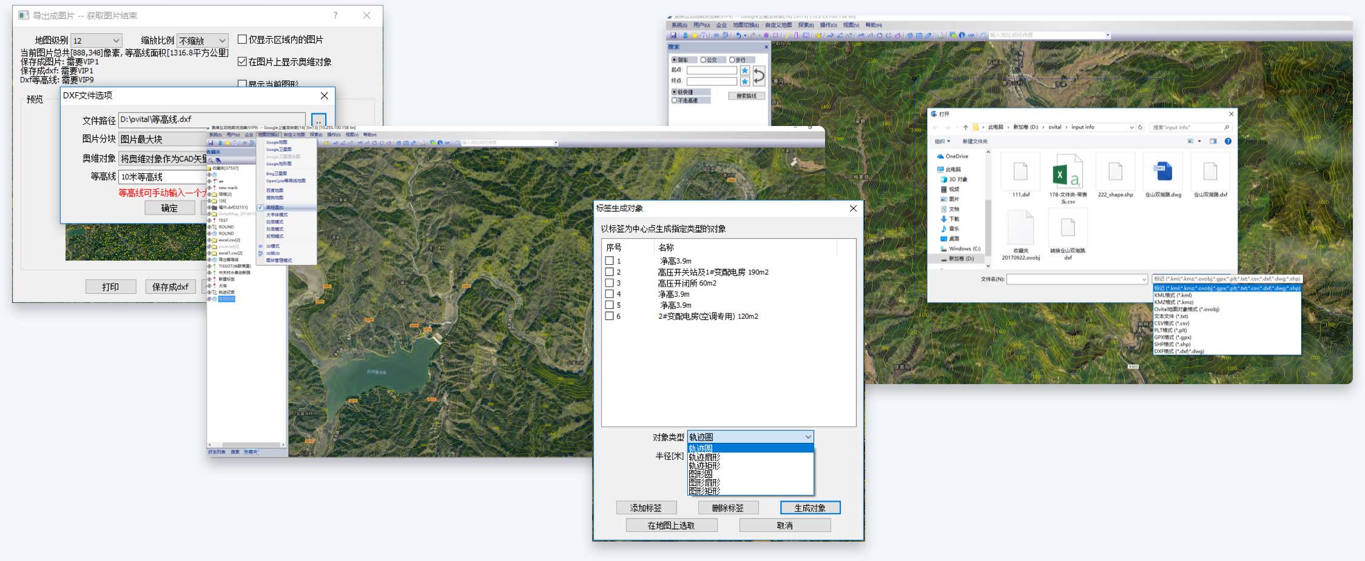Click the swap start/end route arrow icon
This screenshot has width=1365, height=561.
[758, 76]
